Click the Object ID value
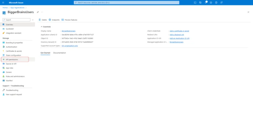The height and width of the screenshot is (122, 253). click(x=78, y=38)
